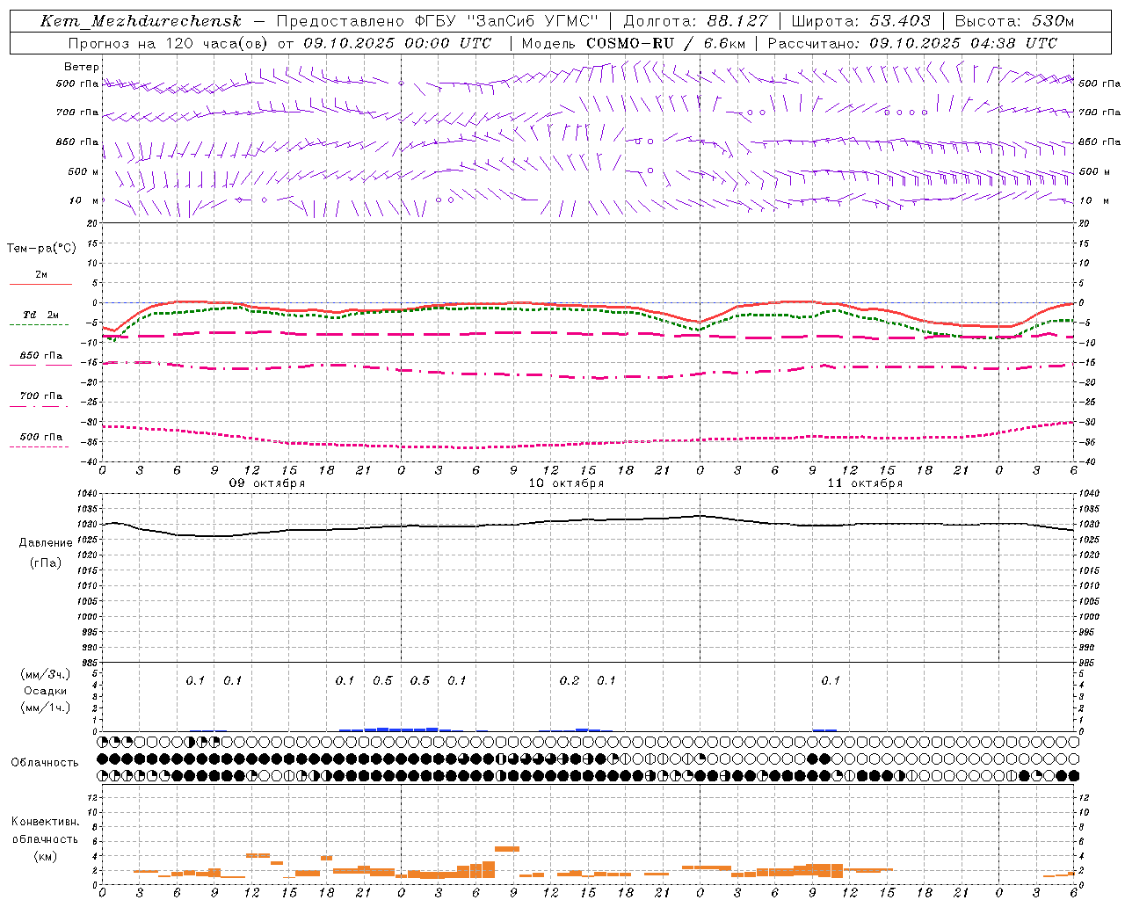Select the latitude value Широта: 53.403
1125x900 pixels.
[861, 21]
